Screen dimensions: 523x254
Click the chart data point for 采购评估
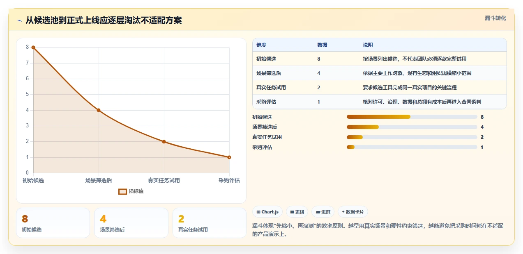pyautogui.click(x=229, y=157)
